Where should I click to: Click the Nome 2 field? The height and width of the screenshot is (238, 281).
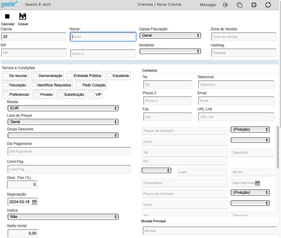(x=103, y=54)
